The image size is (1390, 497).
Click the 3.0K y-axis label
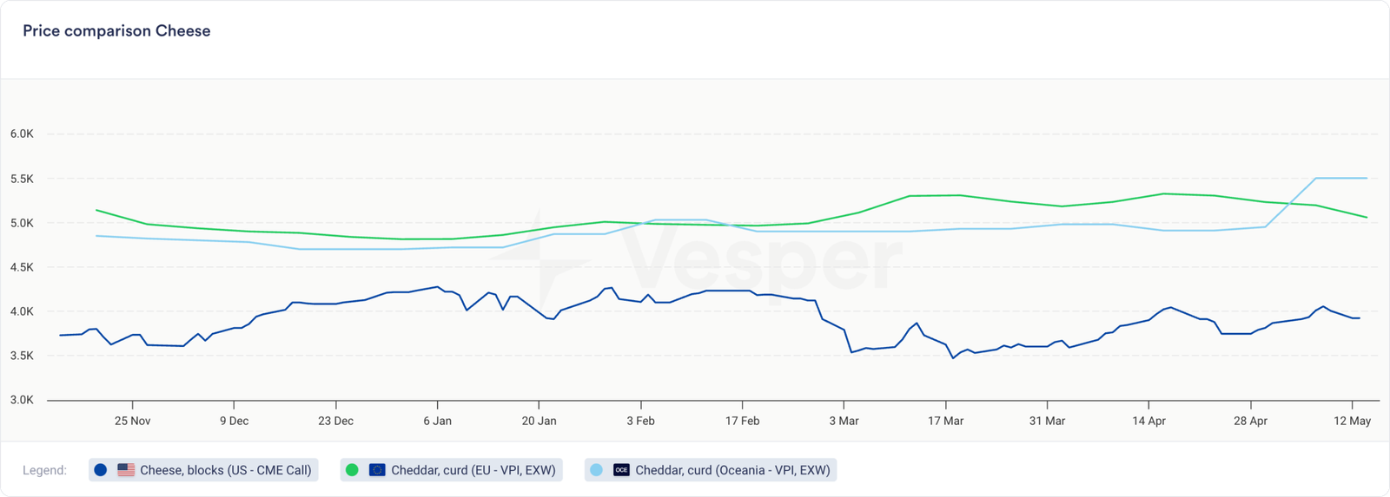point(22,401)
